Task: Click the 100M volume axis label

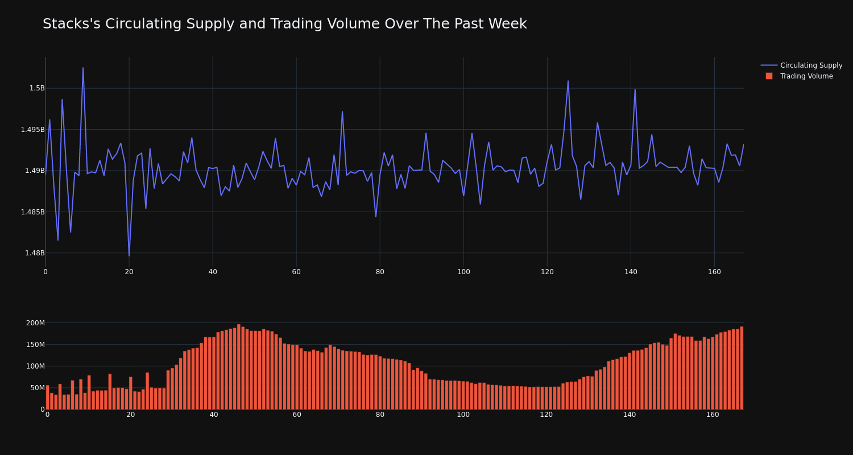Action: point(35,366)
